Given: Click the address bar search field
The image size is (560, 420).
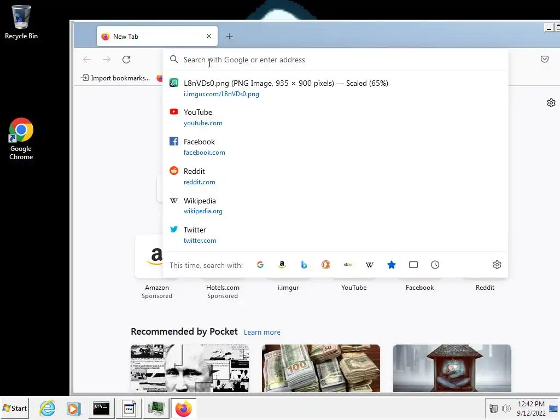Looking at the screenshot, I should click(336, 60).
